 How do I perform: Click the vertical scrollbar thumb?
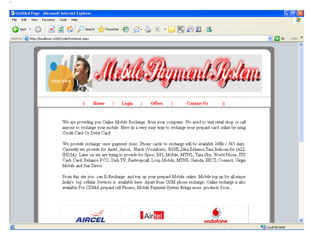click(x=301, y=95)
